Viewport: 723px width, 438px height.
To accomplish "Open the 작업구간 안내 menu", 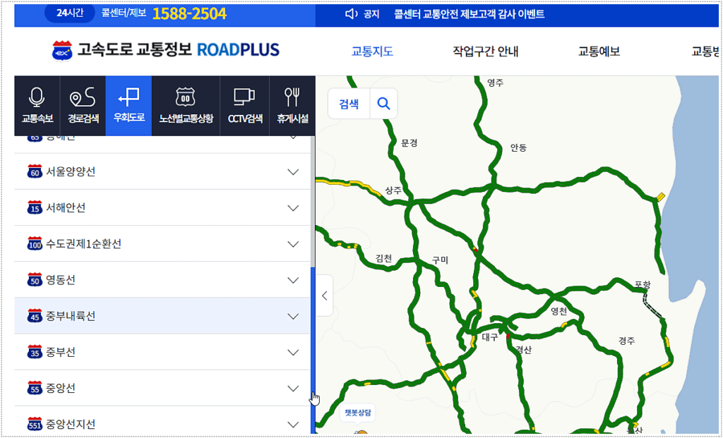I will coord(485,51).
